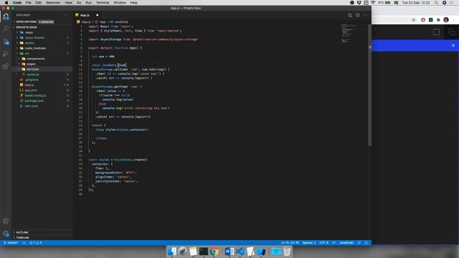The height and width of the screenshot is (258, 459).
Task: Expand the pages folder
Action: tap(31, 64)
